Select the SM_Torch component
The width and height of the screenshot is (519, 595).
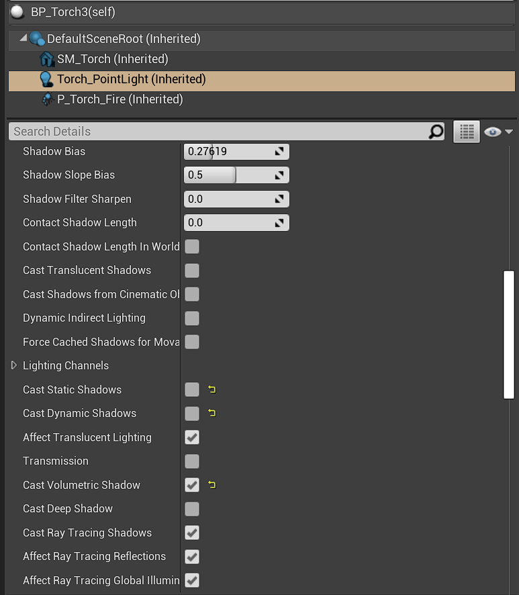(x=112, y=59)
